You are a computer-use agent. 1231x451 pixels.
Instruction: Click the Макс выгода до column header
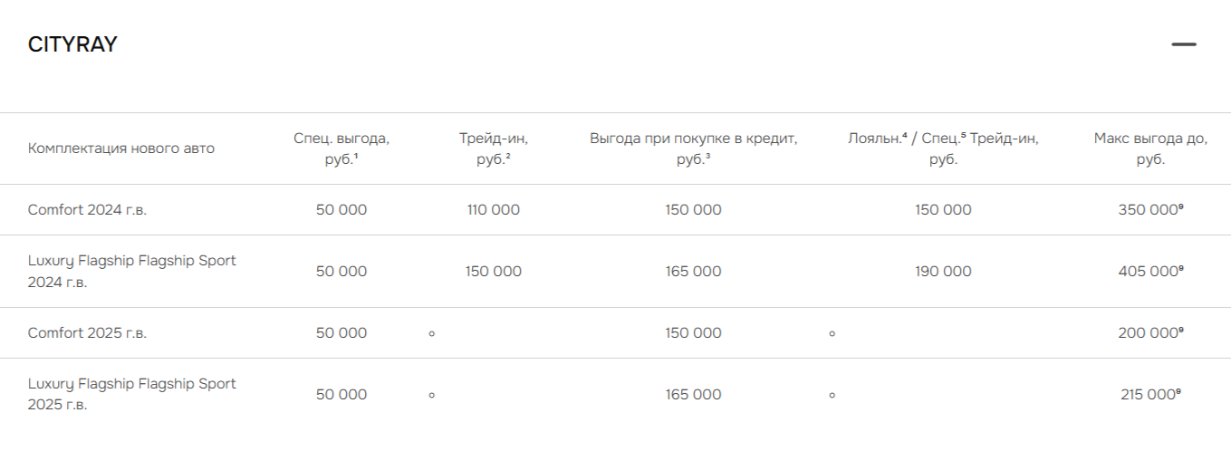[x=1150, y=149]
